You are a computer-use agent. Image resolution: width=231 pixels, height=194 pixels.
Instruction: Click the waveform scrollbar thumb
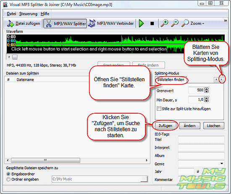(15, 57)
